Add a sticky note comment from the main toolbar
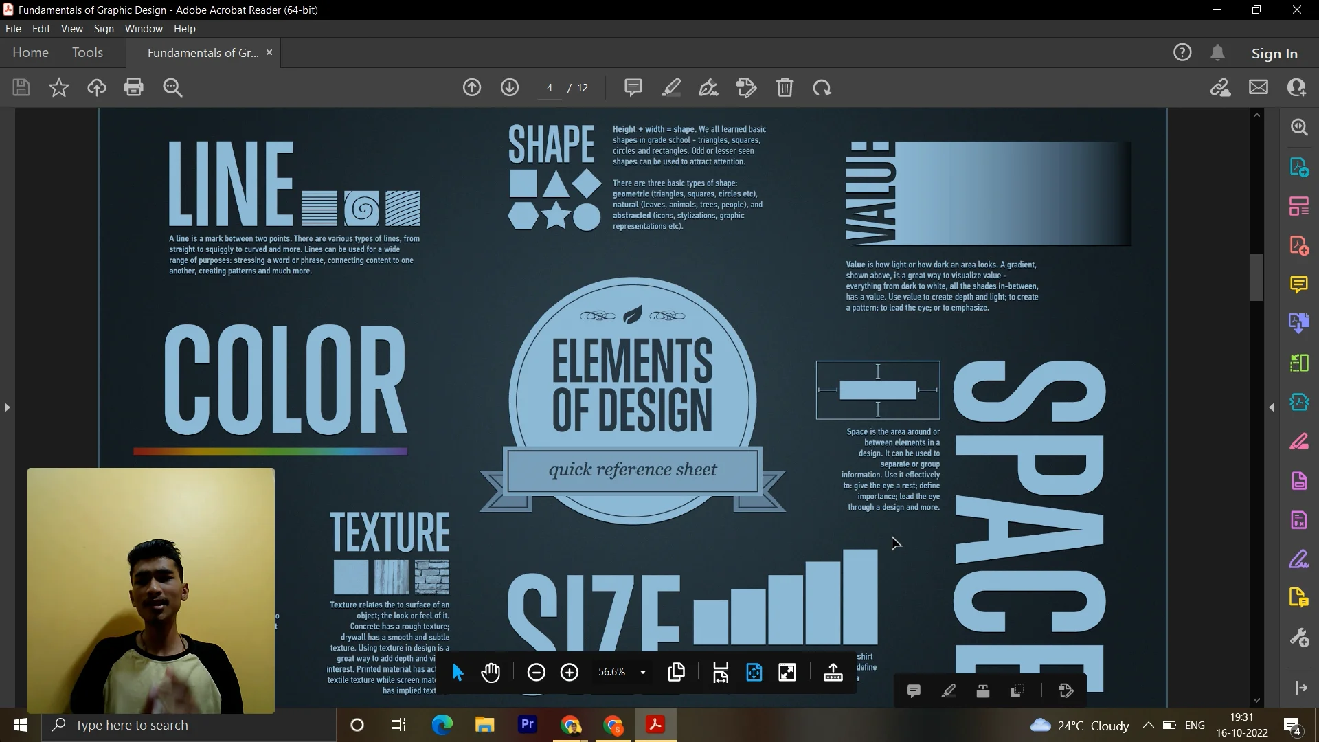 click(633, 87)
